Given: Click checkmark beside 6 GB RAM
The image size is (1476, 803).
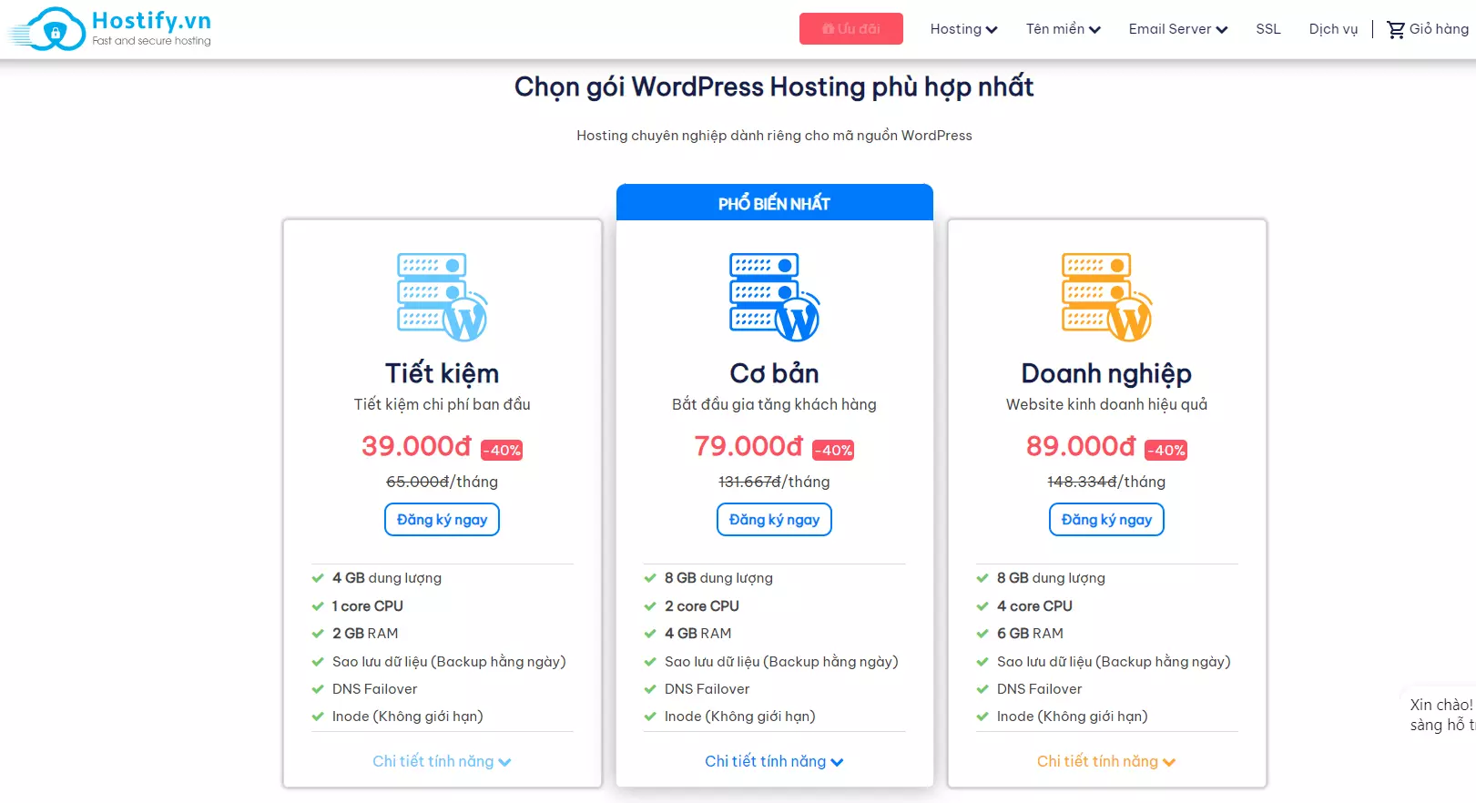Looking at the screenshot, I should pyautogui.click(x=982, y=634).
